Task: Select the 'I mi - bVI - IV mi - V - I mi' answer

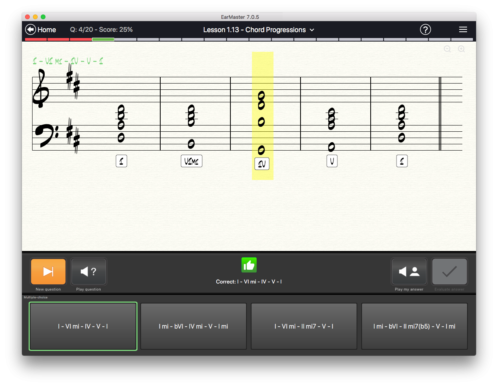Action: click(193, 326)
